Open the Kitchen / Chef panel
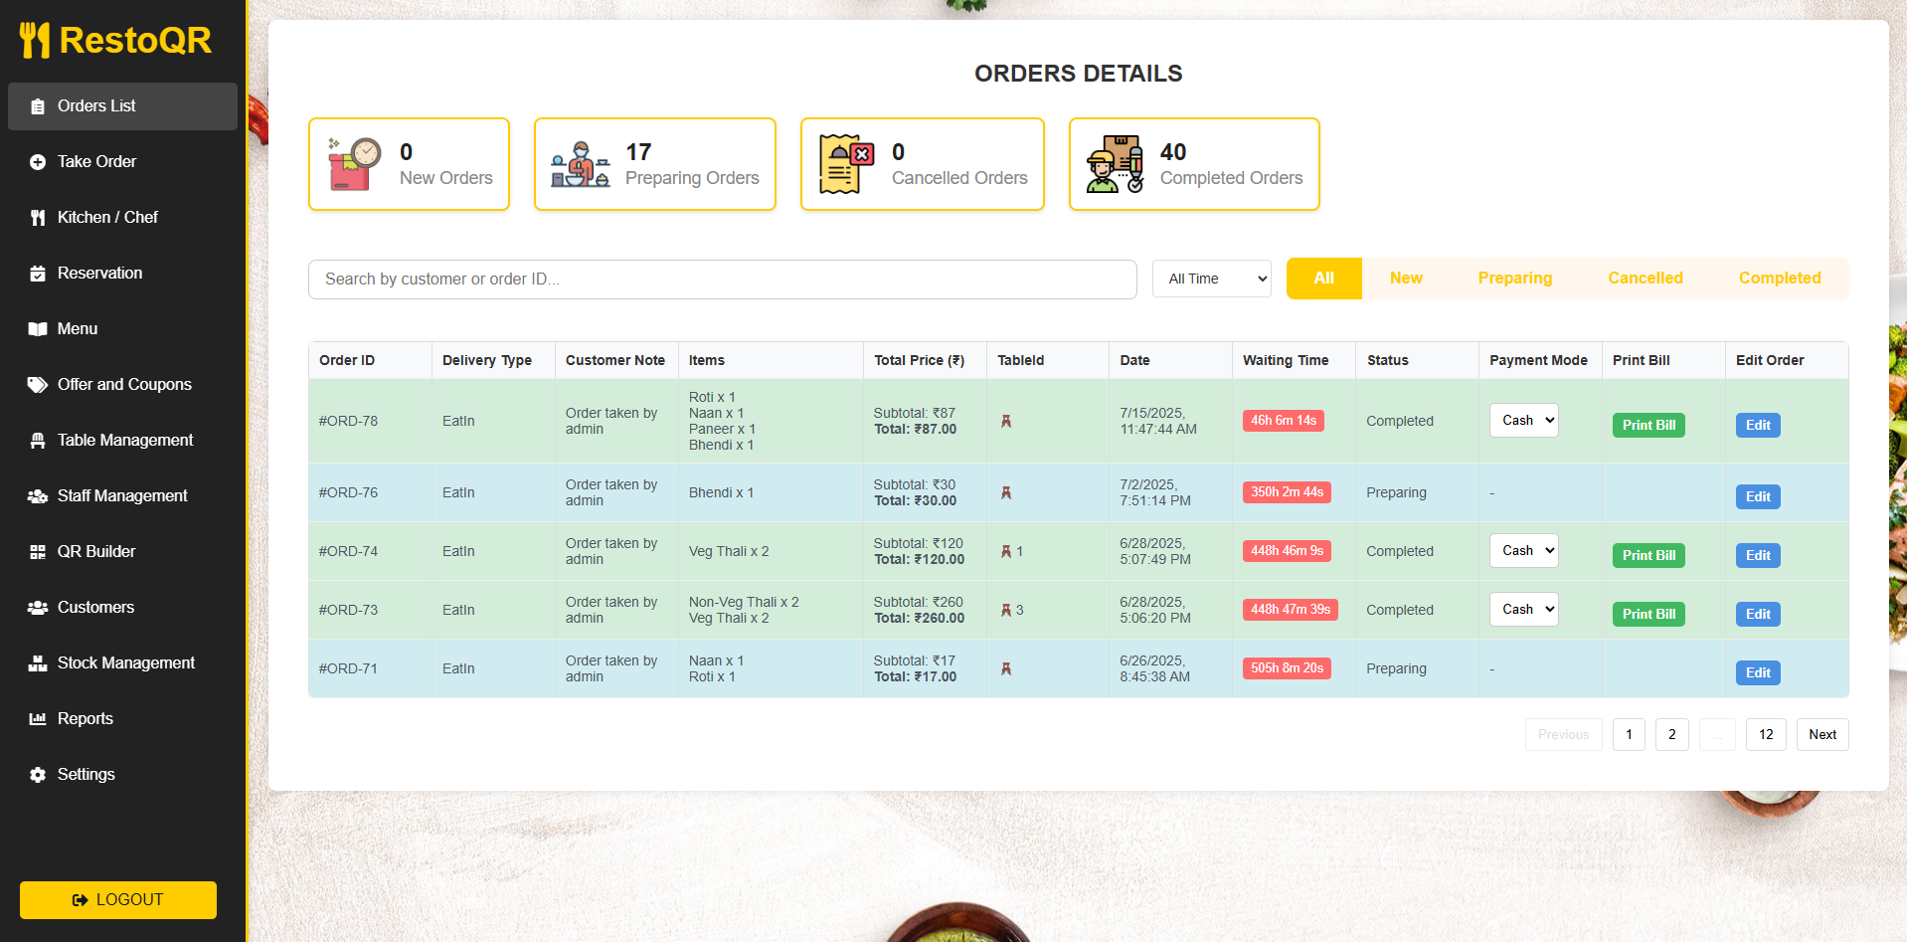The width and height of the screenshot is (1907, 942). tap(105, 217)
